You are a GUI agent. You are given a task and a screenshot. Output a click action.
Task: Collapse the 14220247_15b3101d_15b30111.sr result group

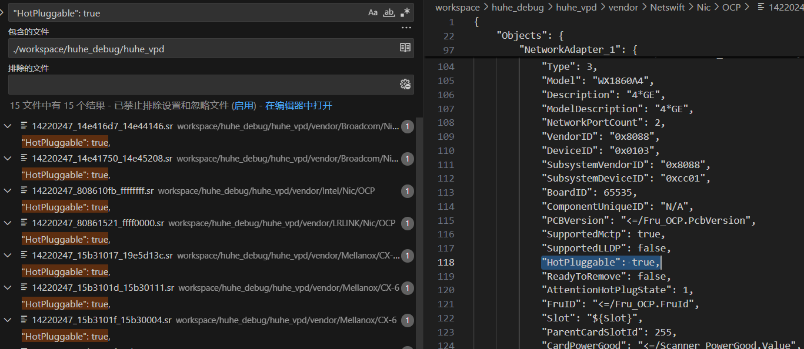pyautogui.click(x=8, y=287)
